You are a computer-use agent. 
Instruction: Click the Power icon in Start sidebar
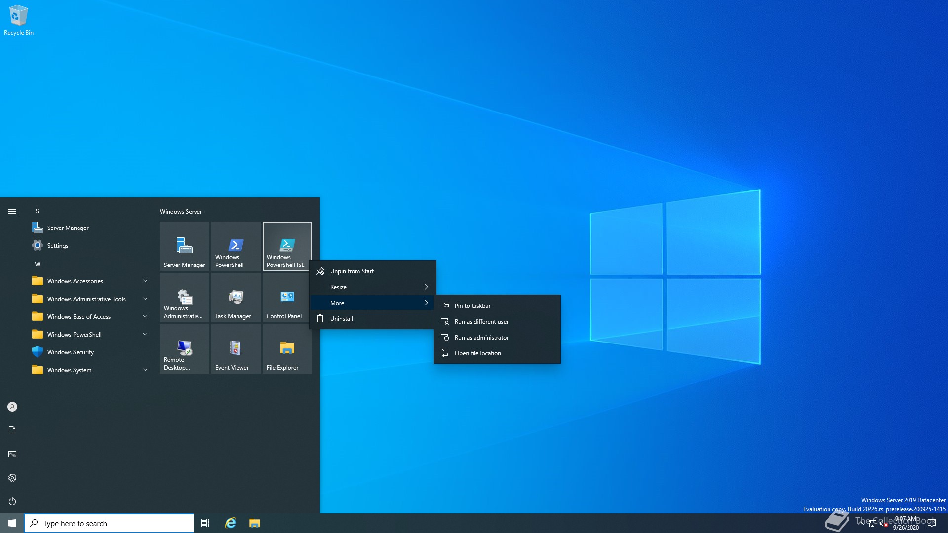click(12, 501)
